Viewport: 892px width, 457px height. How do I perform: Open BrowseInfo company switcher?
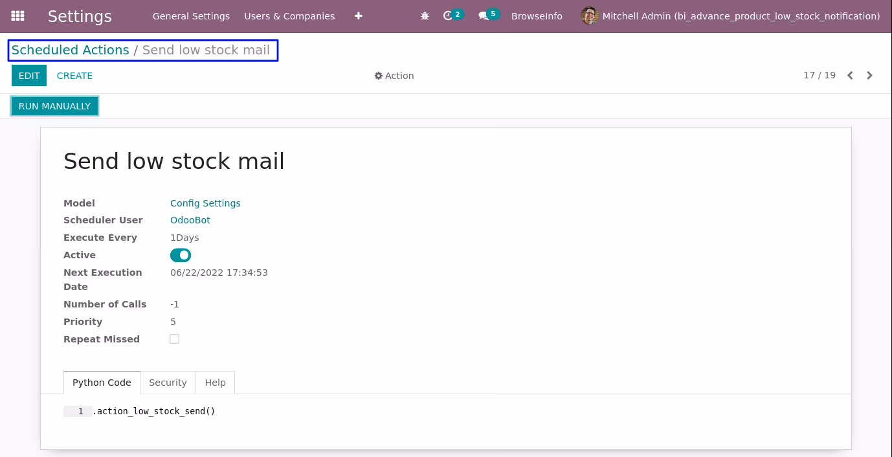(x=537, y=16)
